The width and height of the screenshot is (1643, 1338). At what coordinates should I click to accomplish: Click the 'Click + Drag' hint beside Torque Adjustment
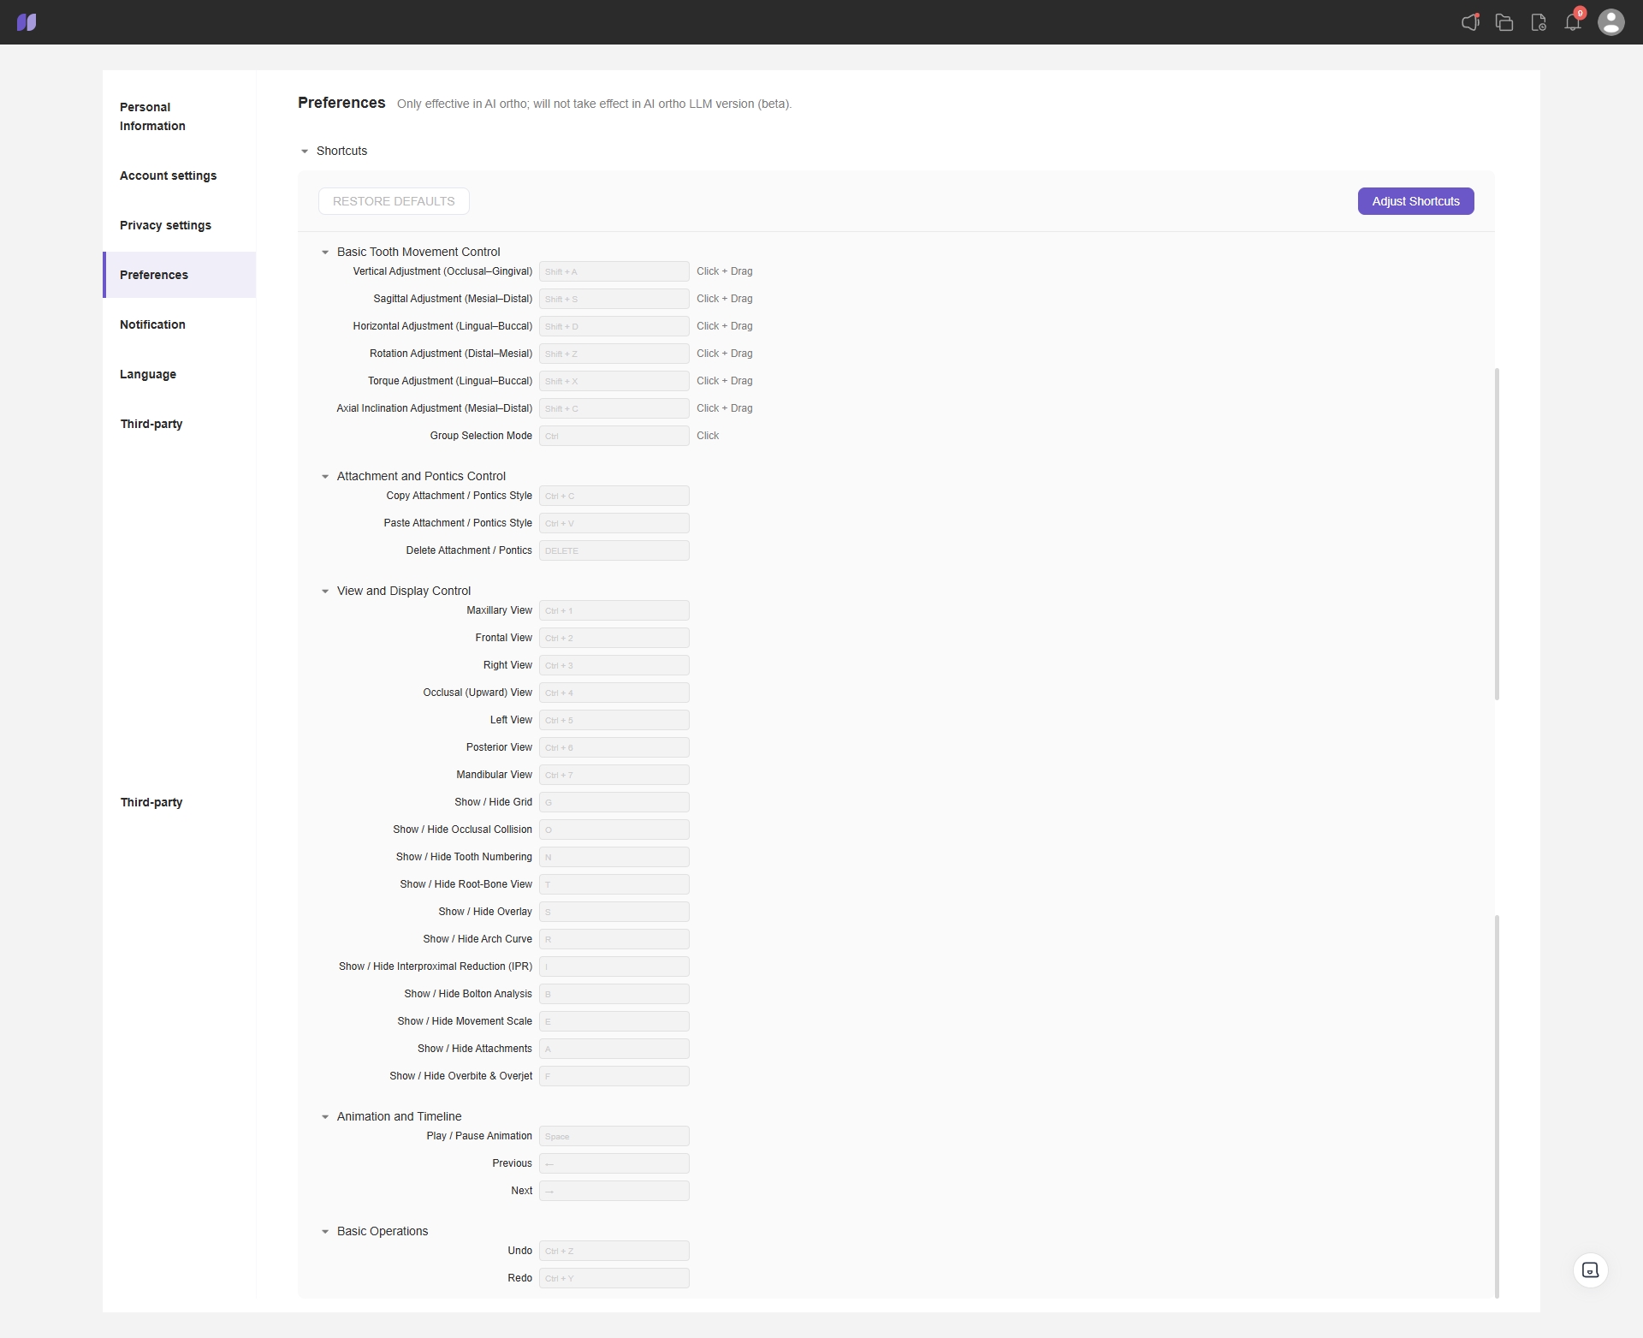click(x=725, y=381)
